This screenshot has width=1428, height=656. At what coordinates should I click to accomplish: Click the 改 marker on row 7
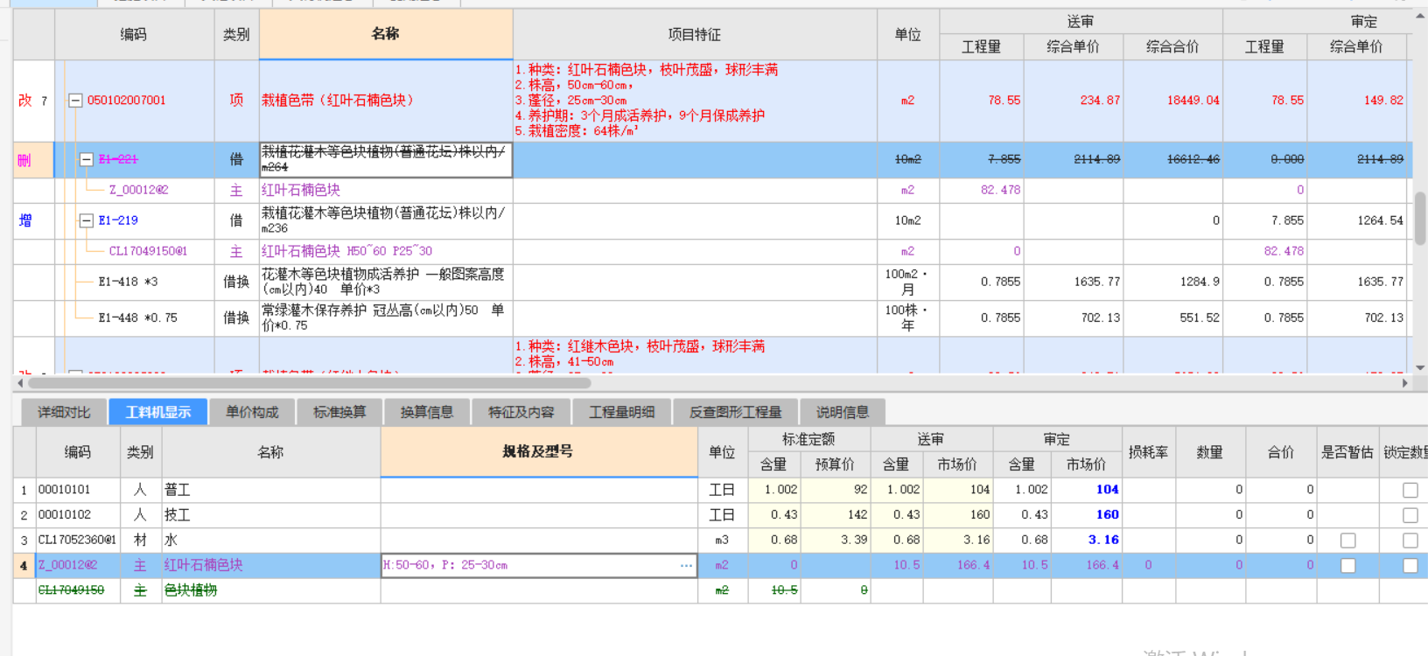(24, 101)
